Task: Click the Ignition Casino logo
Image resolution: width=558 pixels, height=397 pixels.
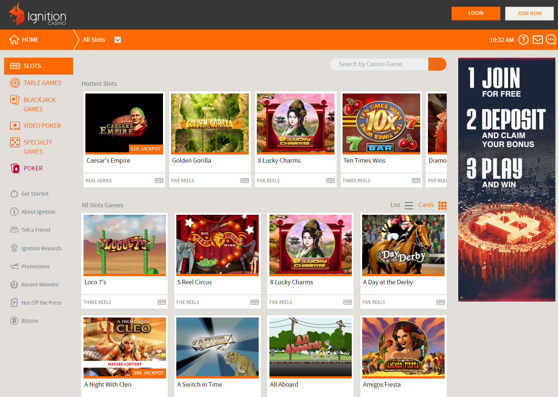Action: coord(38,14)
